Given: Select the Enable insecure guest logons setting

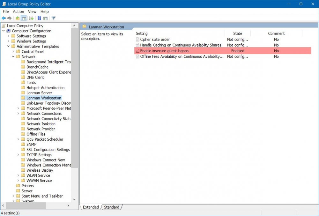Looking at the screenshot, I should 223,51.
